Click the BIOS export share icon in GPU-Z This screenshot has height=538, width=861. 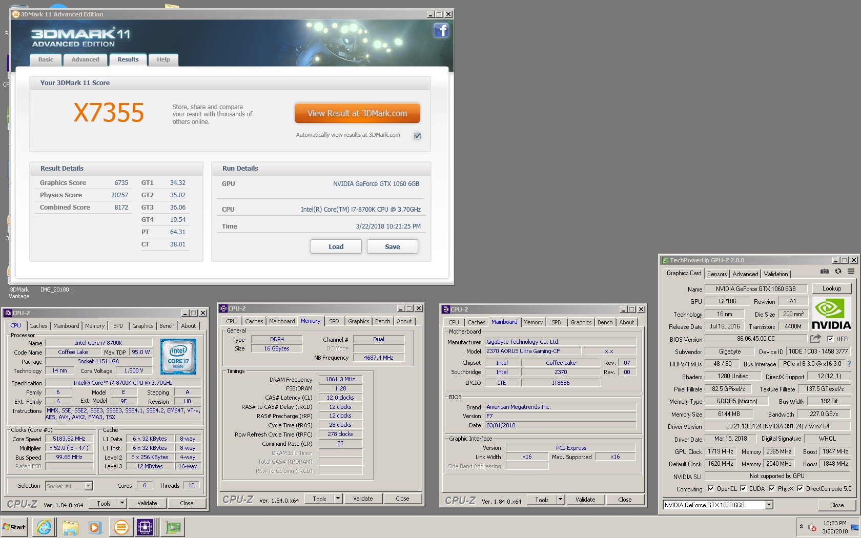coord(815,339)
